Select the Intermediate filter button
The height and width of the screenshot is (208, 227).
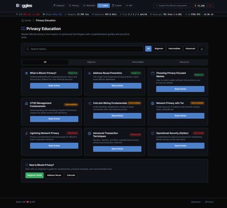(x=174, y=49)
